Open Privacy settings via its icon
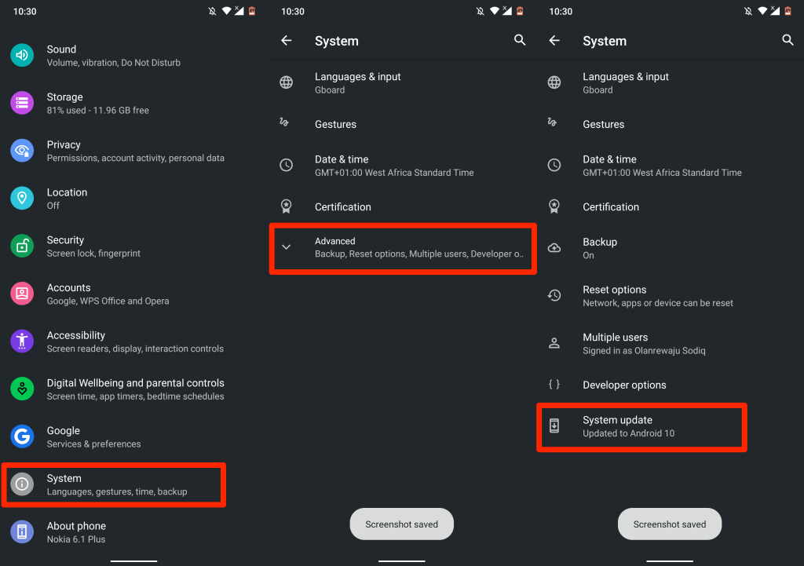The width and height of the screenshot is (804, 566). click(22, 151)
